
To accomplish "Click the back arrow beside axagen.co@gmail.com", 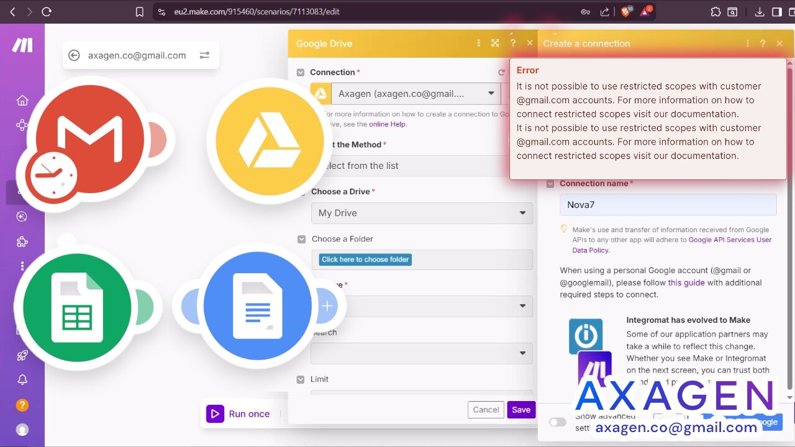I will (x=74, y=55).
